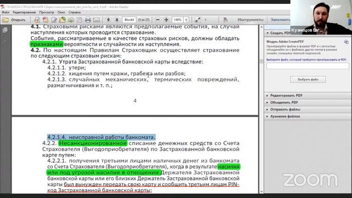
Task: Click the page number field Block4
Action: click(129, 20)
